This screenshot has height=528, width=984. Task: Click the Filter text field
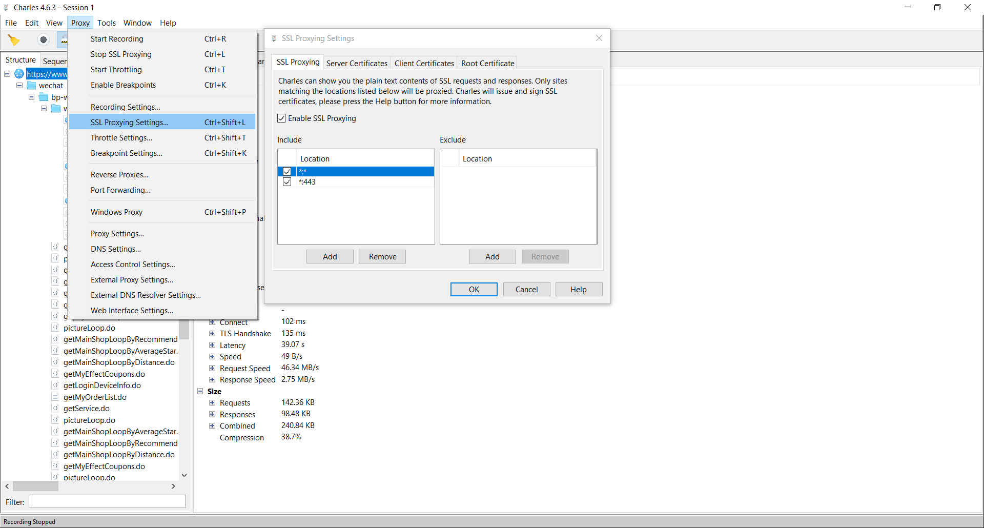107,502
